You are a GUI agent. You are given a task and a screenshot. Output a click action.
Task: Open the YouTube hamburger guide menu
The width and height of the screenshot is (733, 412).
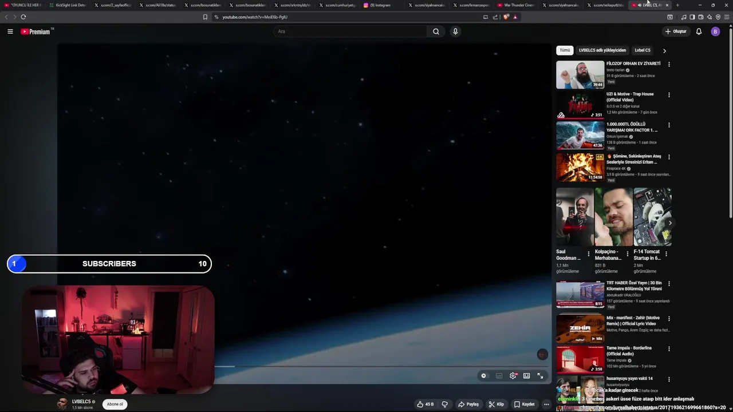tap(10, 31)
